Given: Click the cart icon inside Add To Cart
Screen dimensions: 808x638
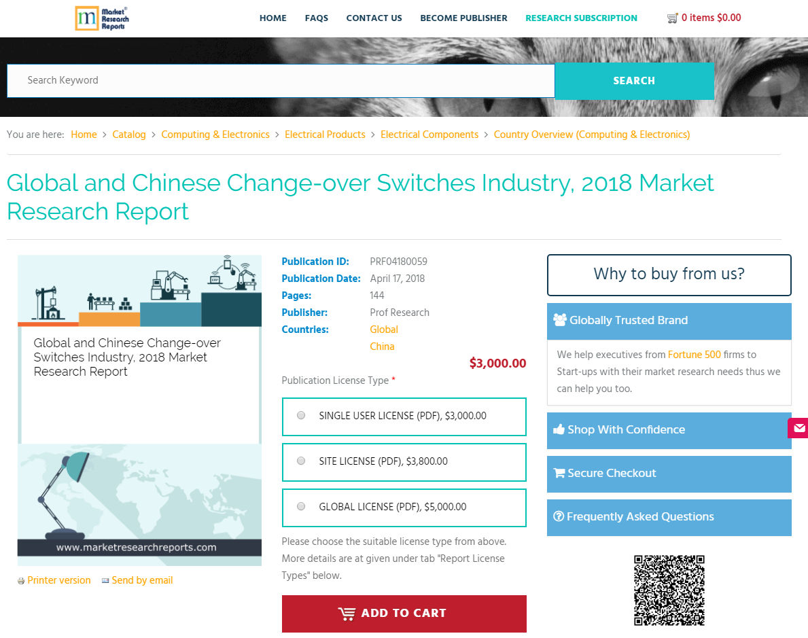Looking at the screenshot, I should [347, 612].
